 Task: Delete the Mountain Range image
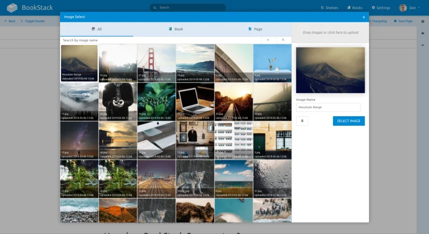[x=302, y=121]
